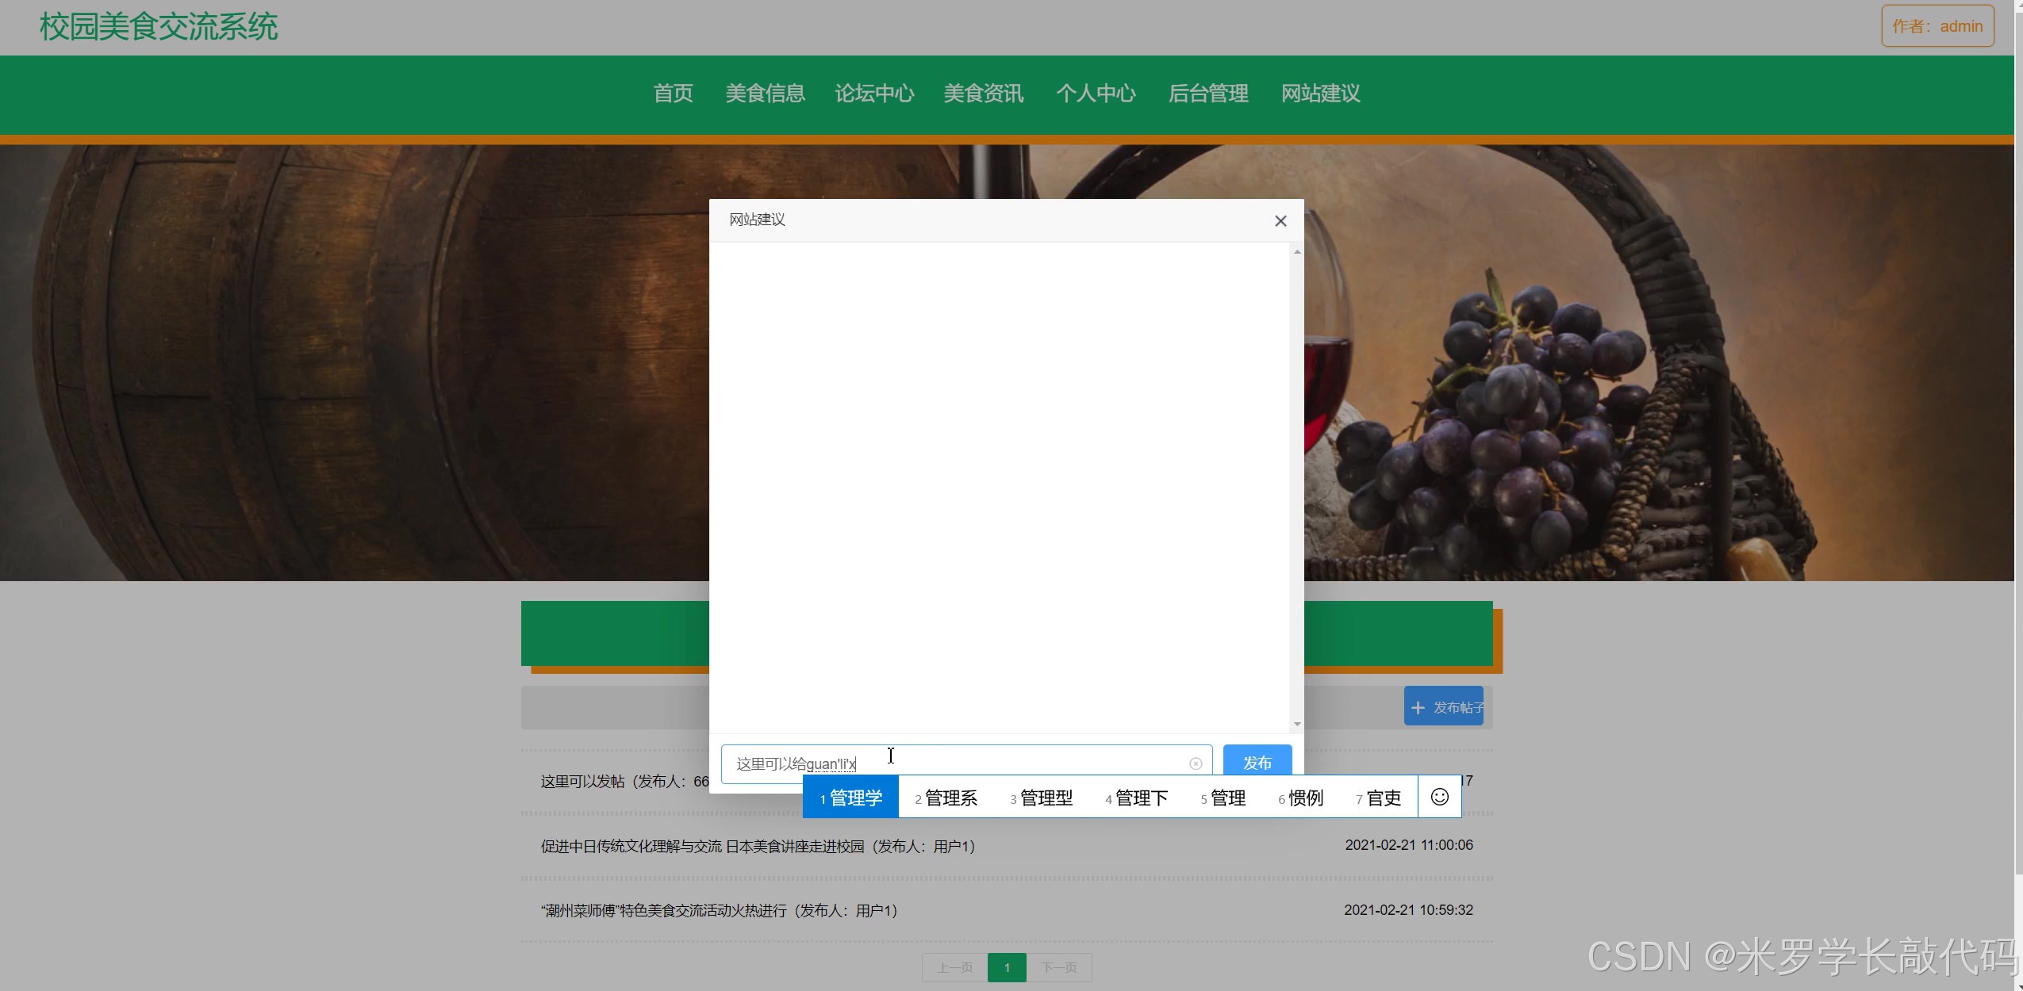
Task: Navigate to 首页 in the menu
Action: click(x=671, y=94)
